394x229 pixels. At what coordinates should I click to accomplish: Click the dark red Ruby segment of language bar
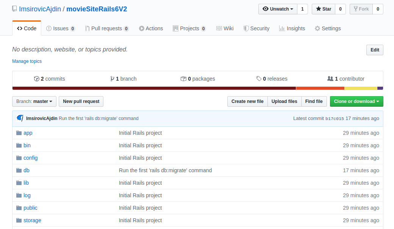coord(154,88)
